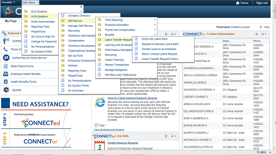Click the Help question mark icon
The height and width of the screenshot is (155, 276).
click(x=260, y=27)
